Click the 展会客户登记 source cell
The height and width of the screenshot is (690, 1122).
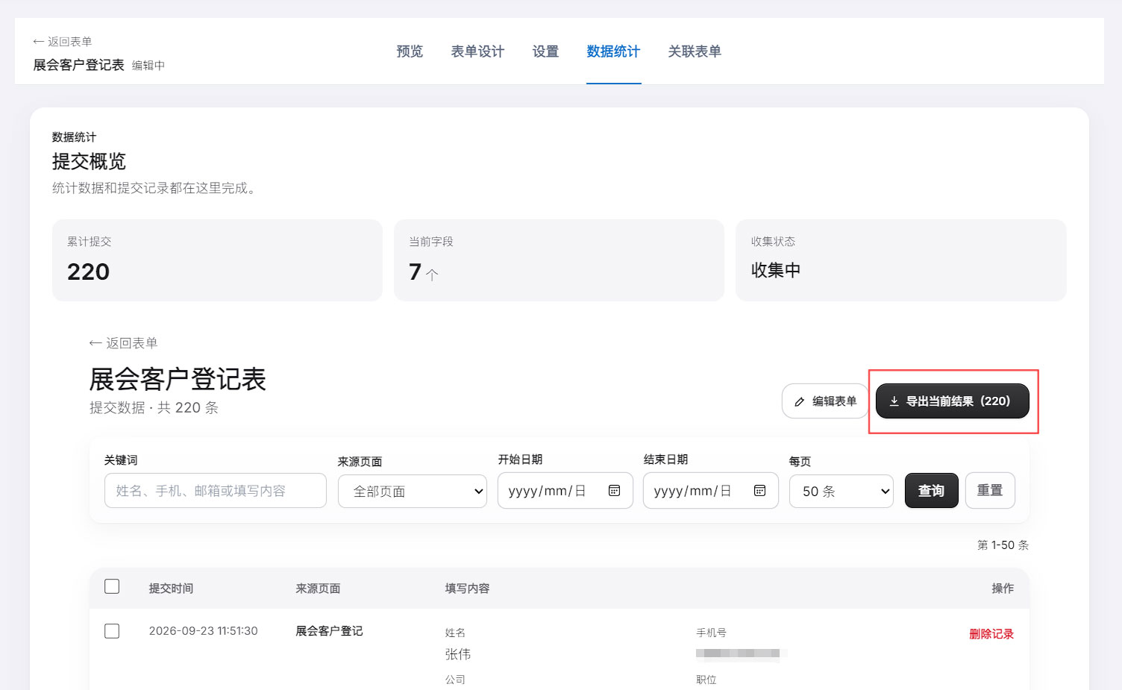[x=329, y=631]
